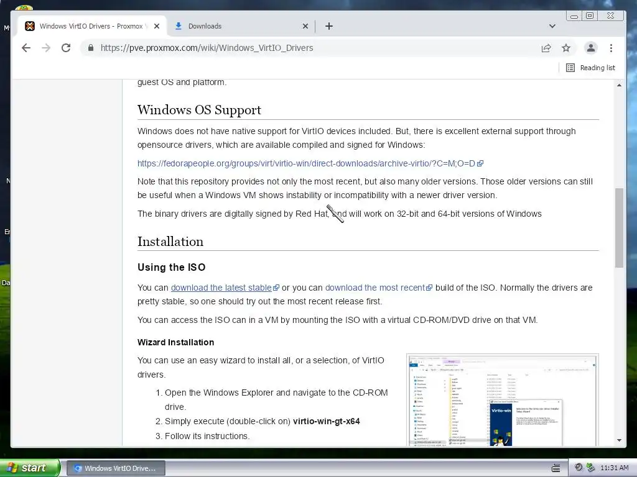This screenshot has width=637, height=477.
Task: Click the Downloads tab download icon
Action: click(x=178, y=26)
